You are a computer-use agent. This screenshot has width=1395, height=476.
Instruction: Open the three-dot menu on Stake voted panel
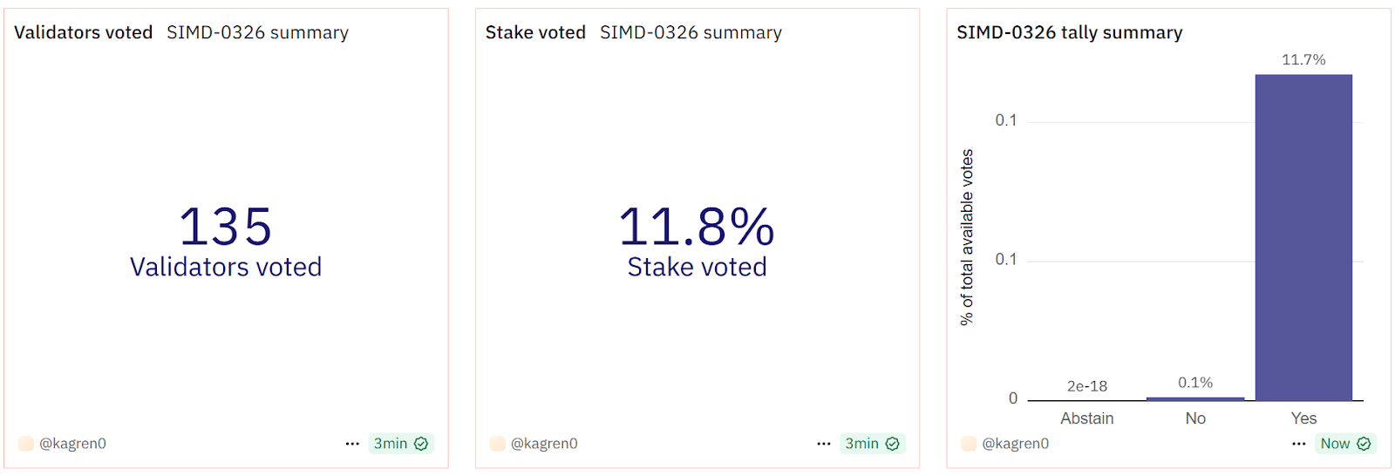coord(824,444)
